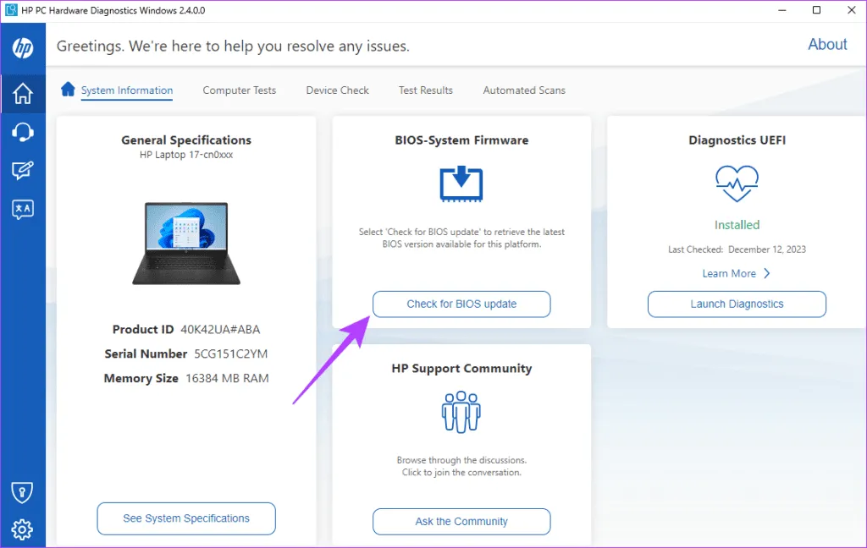Click the HP logo in sidebar
867x548 pixels.
23,48
